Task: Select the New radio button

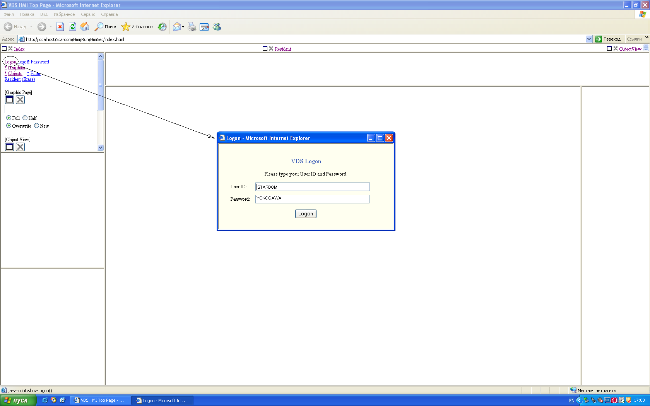Action: (36, 126)
